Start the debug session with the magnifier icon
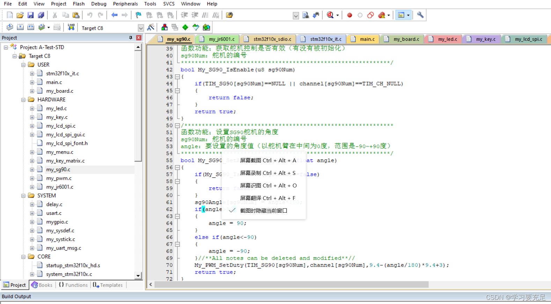The height and width of the screenshot is (304, 551). 330,15
